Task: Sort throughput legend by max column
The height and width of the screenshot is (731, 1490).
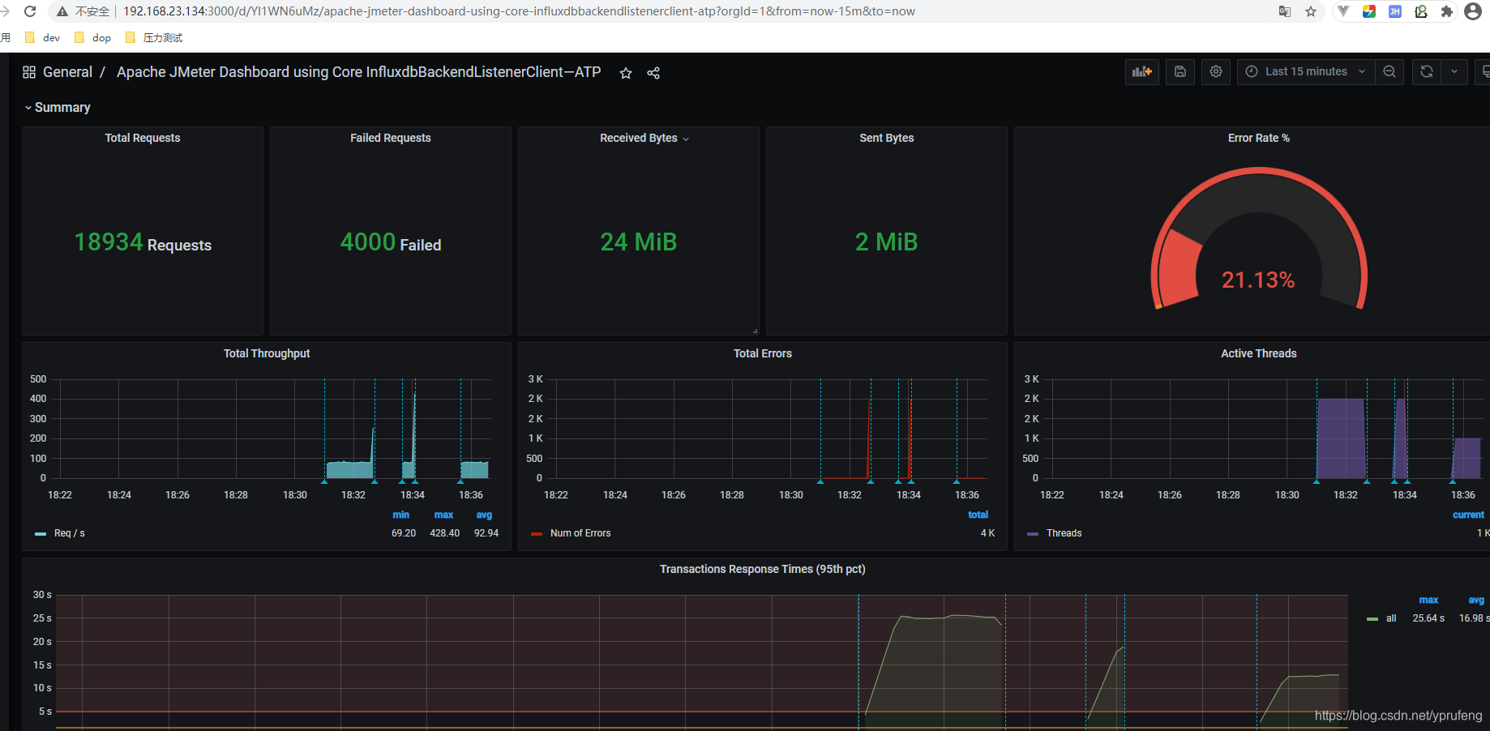Action: coord(443,515)
